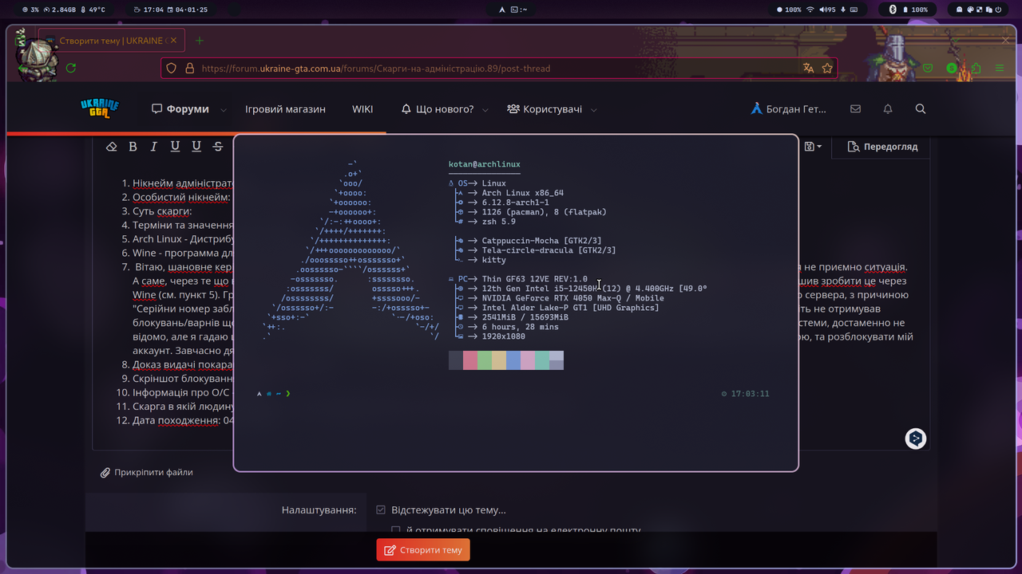Toggle italic formatting in the editor

pos(154,147)
